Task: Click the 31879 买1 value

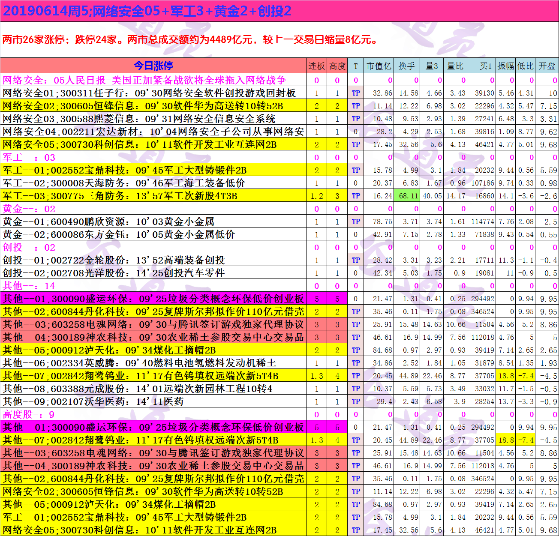Action: [484, 363]
